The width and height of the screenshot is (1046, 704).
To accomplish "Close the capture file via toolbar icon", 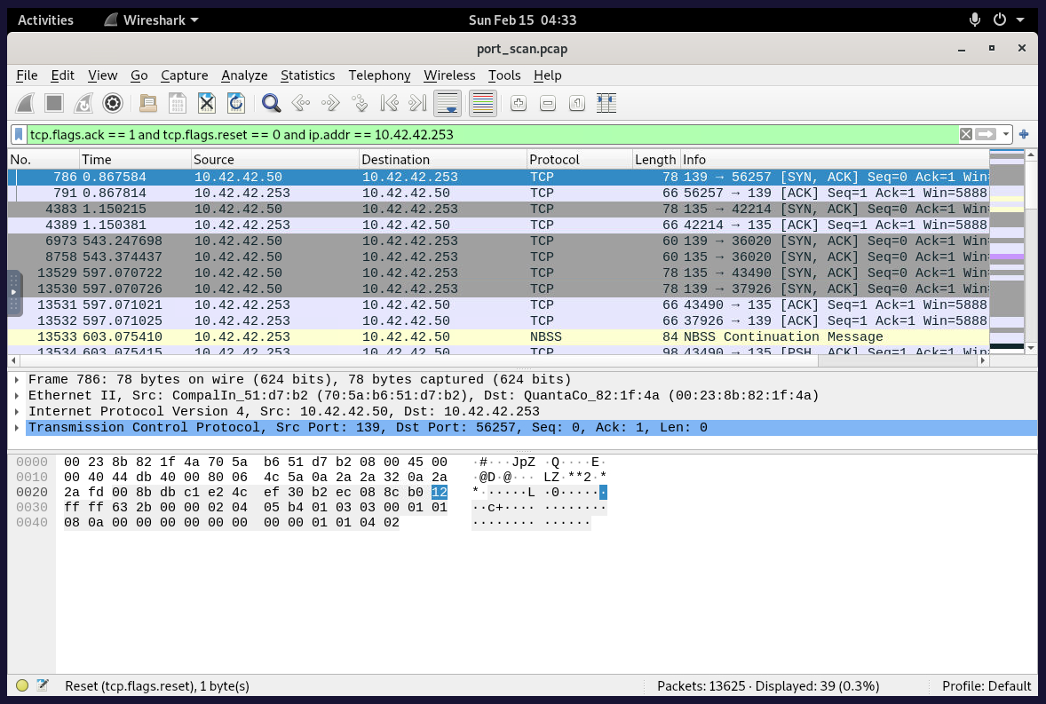I will pos(207,104).
